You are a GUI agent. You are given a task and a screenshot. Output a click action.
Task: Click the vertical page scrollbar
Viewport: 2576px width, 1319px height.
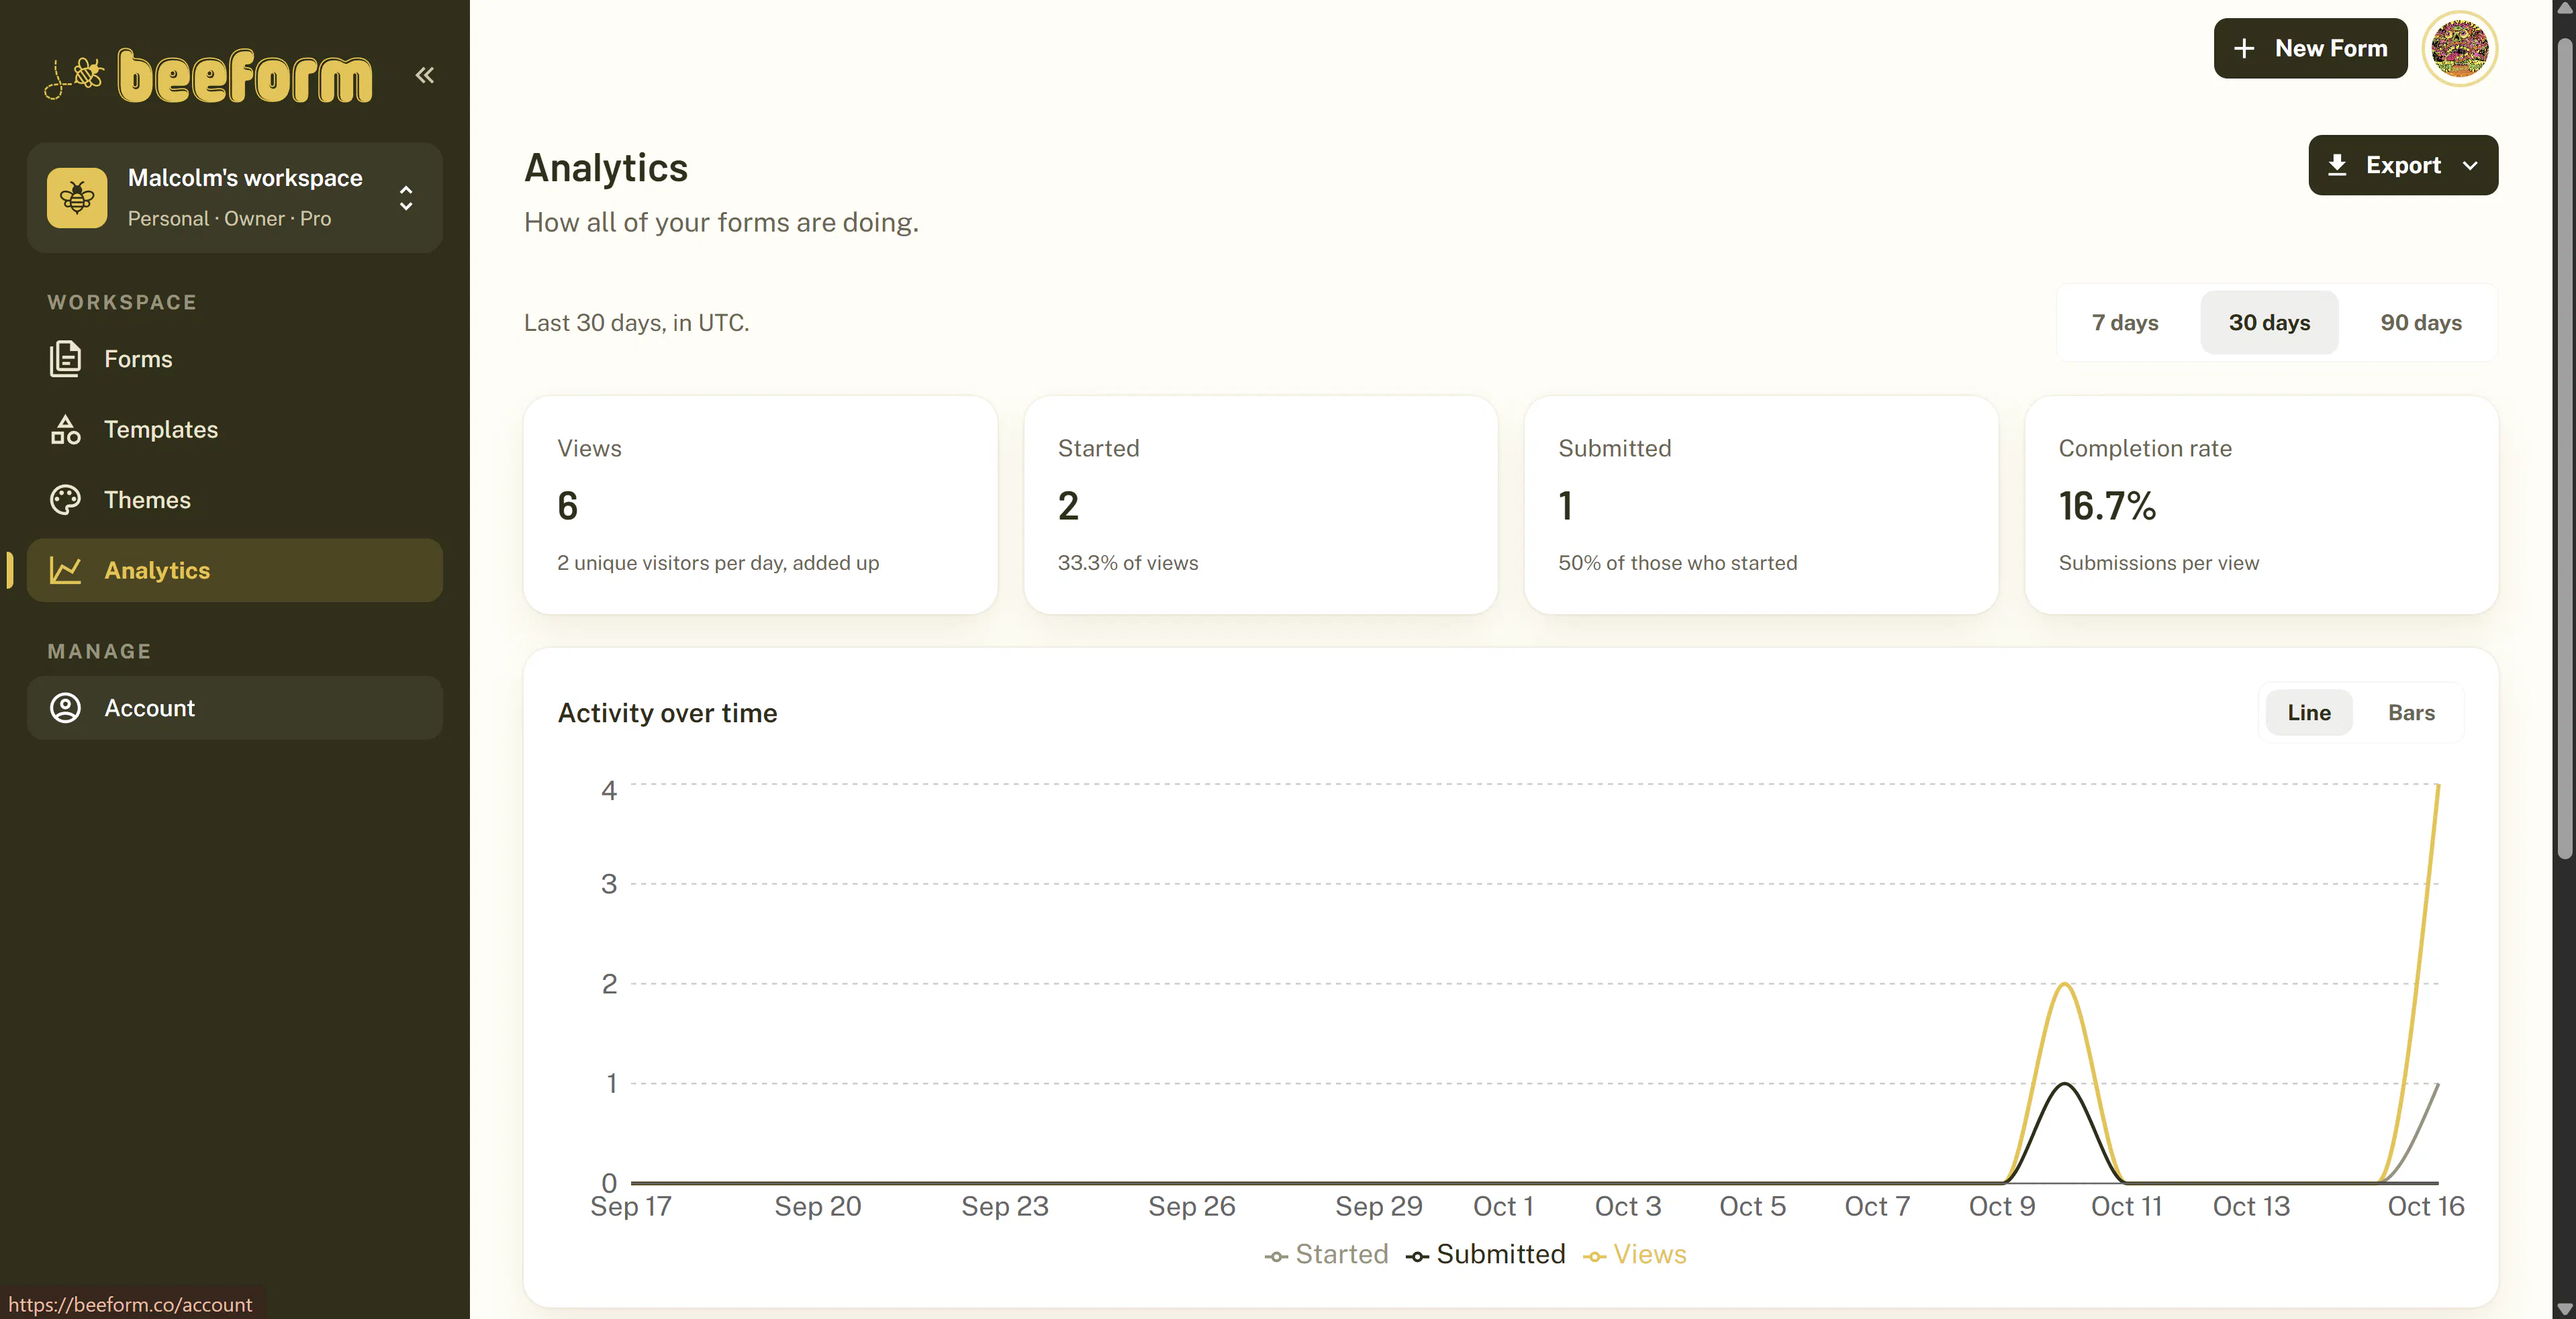pyautogui.click(x=2564, y=448)
